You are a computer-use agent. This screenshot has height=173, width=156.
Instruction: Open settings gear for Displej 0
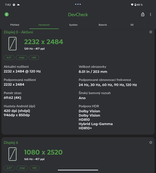[x=151, y=32]
